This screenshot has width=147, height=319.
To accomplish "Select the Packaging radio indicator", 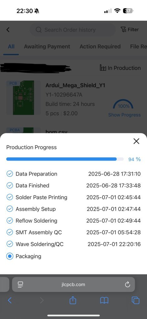I will coord(10,256).
